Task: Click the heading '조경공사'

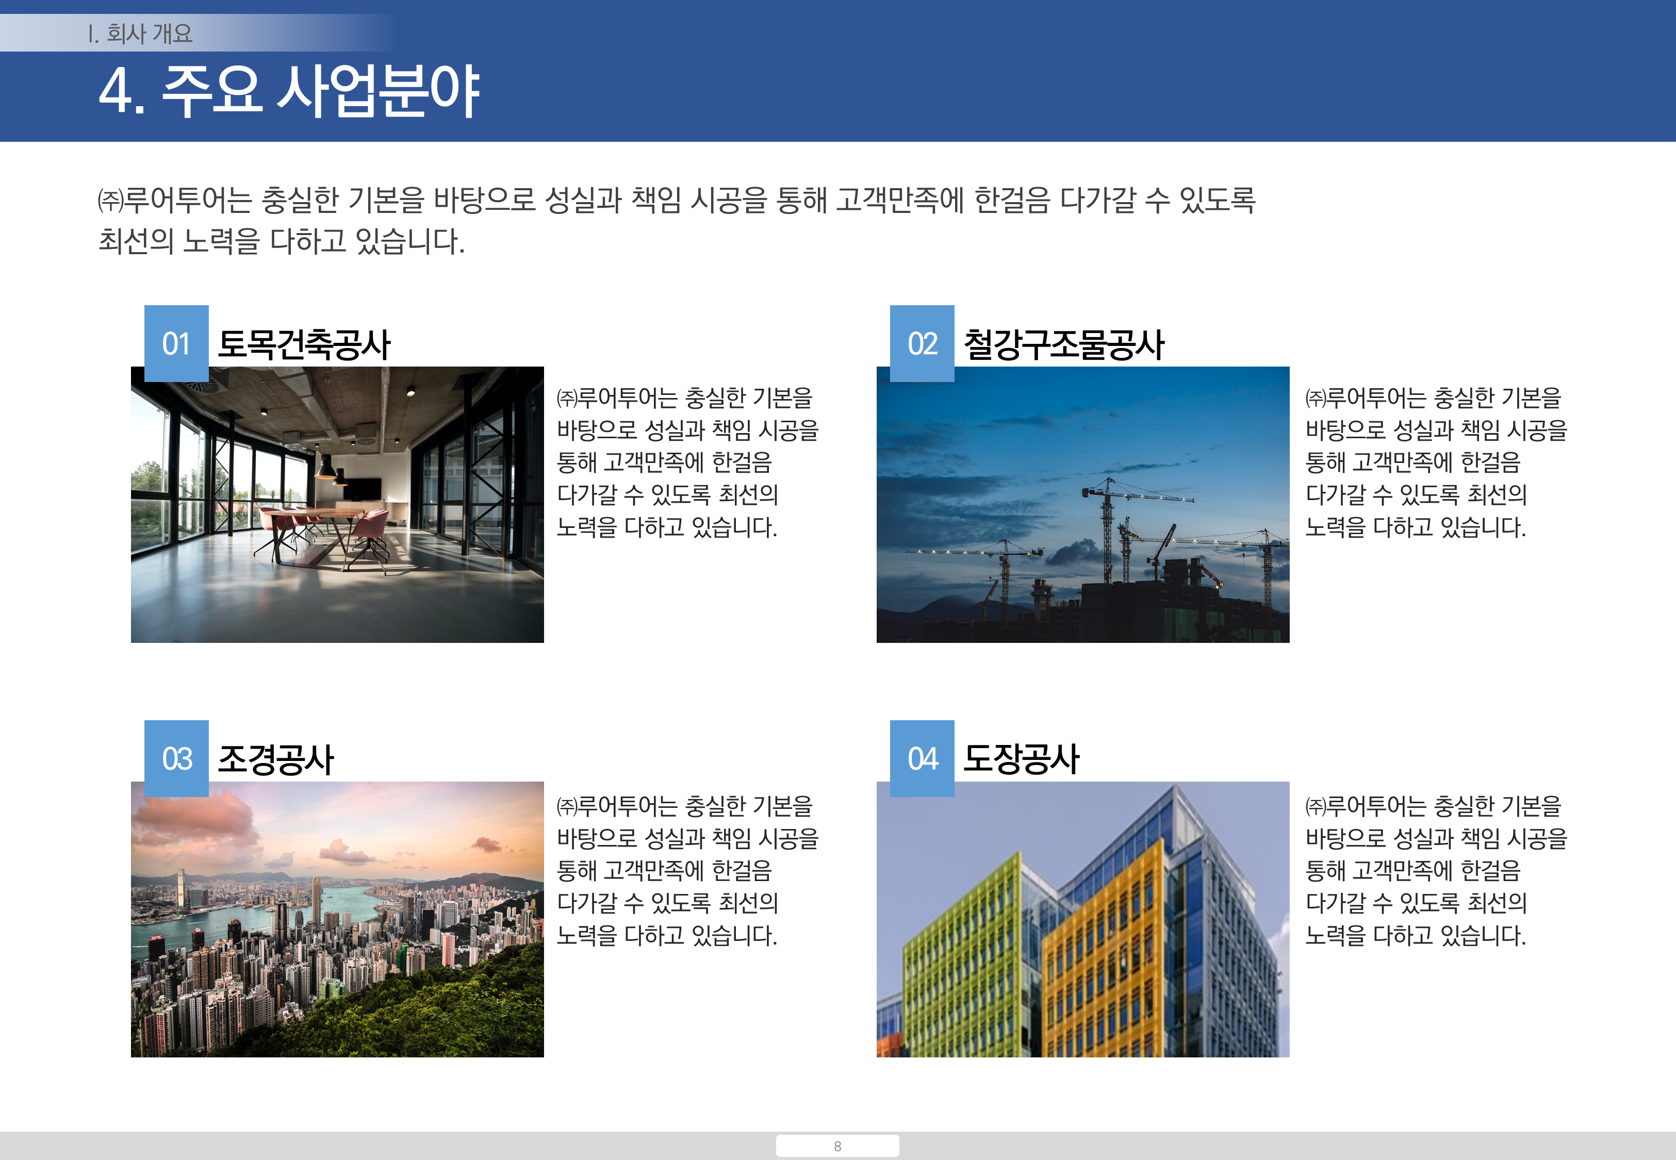Action: 275,759
